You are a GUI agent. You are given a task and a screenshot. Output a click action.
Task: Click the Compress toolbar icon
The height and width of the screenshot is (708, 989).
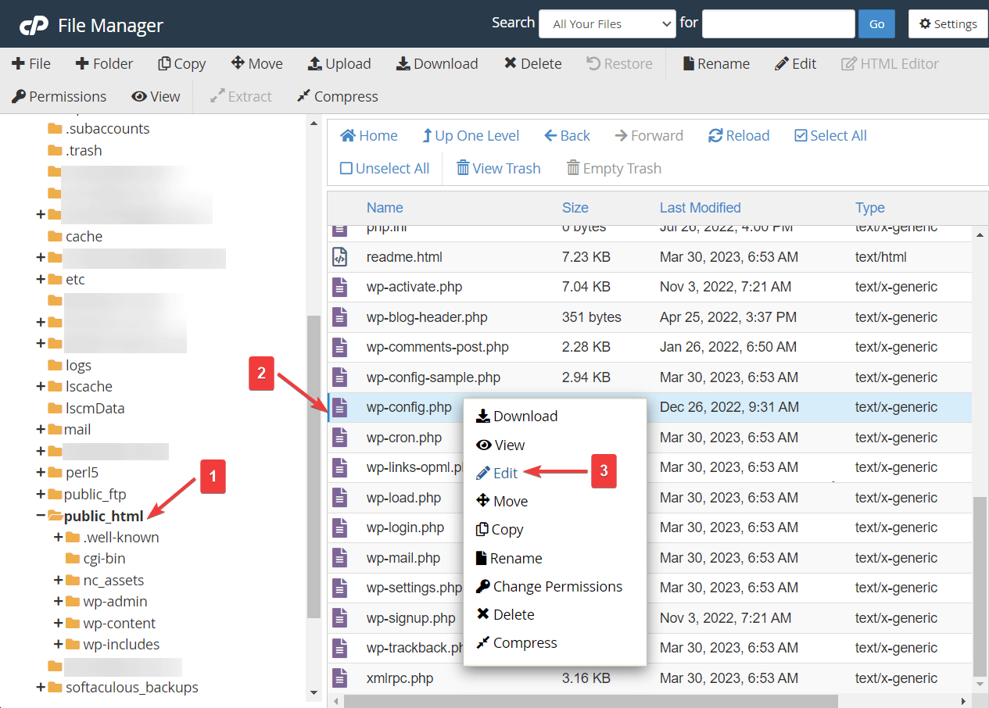[x=304, y=97]
